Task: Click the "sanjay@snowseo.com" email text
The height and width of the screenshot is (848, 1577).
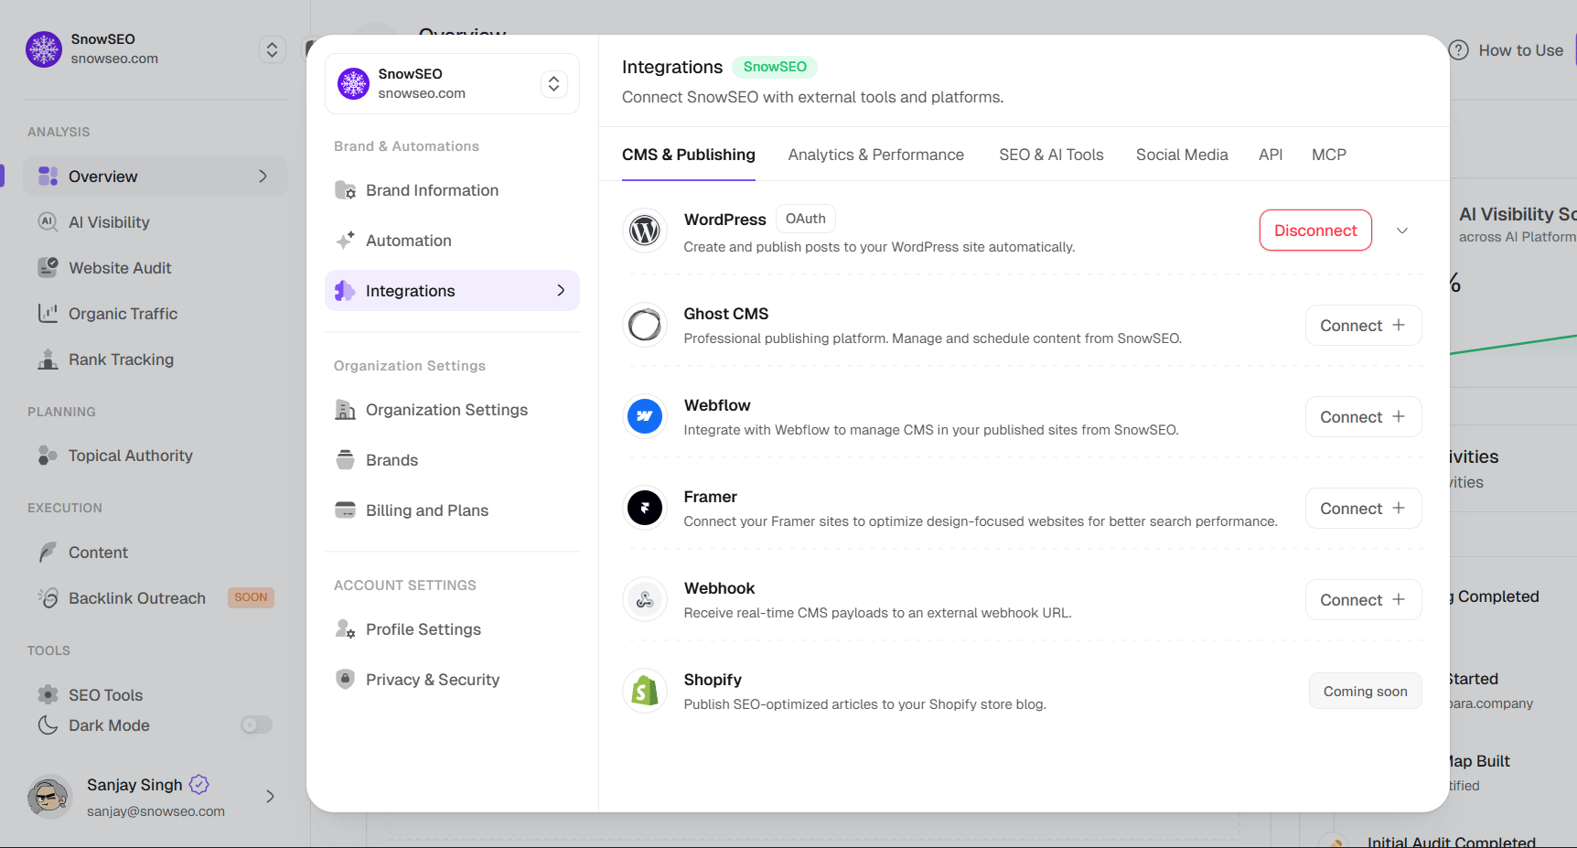Action: [x=156, y=811]
